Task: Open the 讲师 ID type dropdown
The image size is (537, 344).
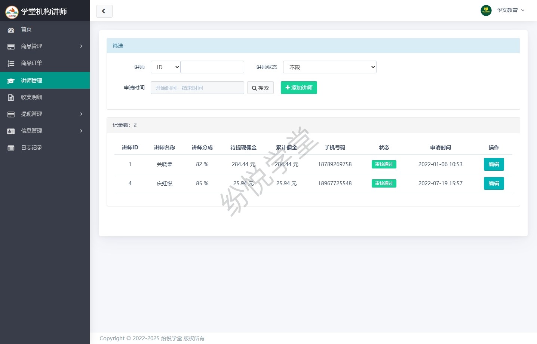Action: click(166, 67)
